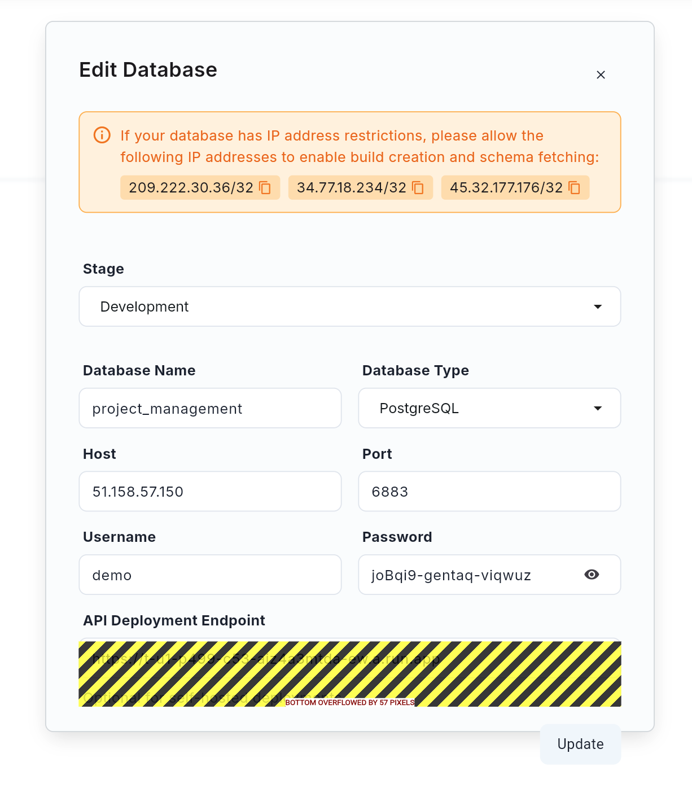Click the Edit Database heading

pyautogui.click(x=148, y=70)
